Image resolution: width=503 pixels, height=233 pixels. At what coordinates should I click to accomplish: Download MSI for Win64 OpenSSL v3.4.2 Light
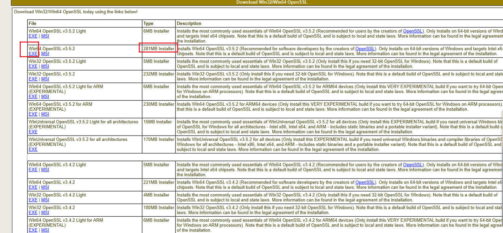pyautogui.click(x=45, y=170)
